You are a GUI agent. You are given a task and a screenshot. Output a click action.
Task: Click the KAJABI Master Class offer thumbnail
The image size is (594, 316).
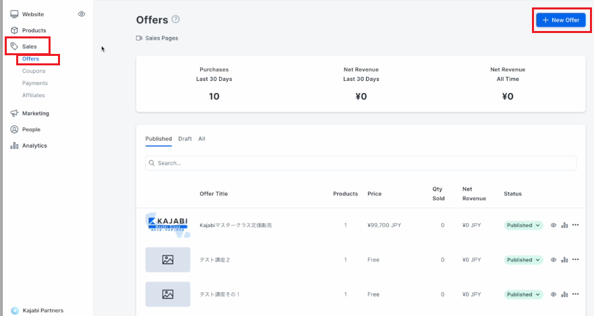[168, 225]
